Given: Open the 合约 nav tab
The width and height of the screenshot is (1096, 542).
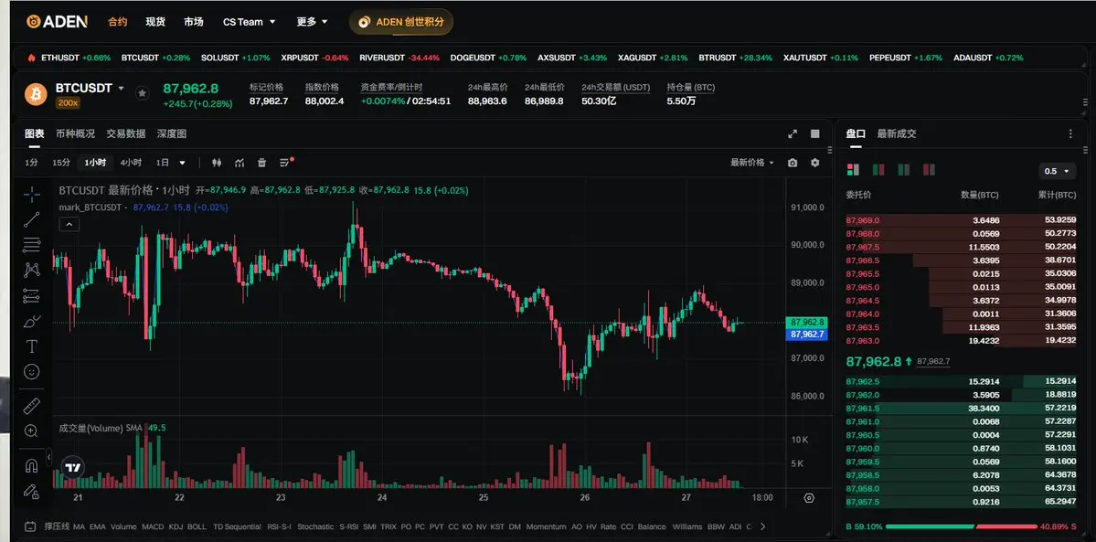Looking at the screenshot, I should [x=117, y=22].
